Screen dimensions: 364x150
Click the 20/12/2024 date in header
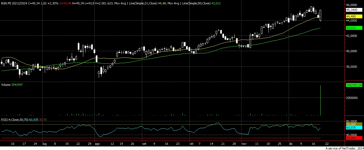pos(20,3)
